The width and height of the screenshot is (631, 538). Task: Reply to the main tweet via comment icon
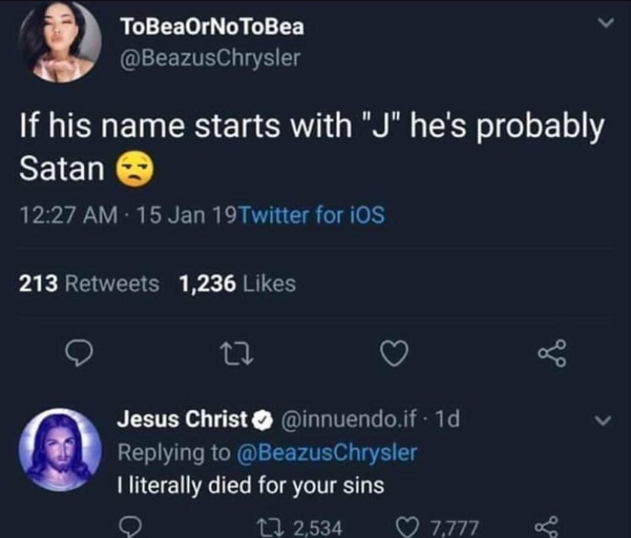click(x=79, y=354)
